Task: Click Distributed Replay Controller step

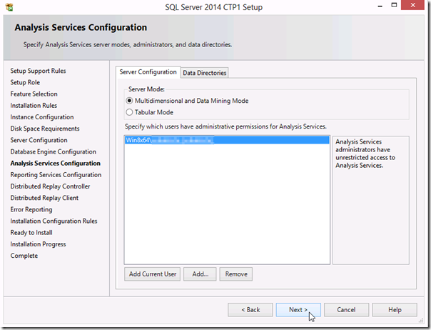Action: coord(50,186)
